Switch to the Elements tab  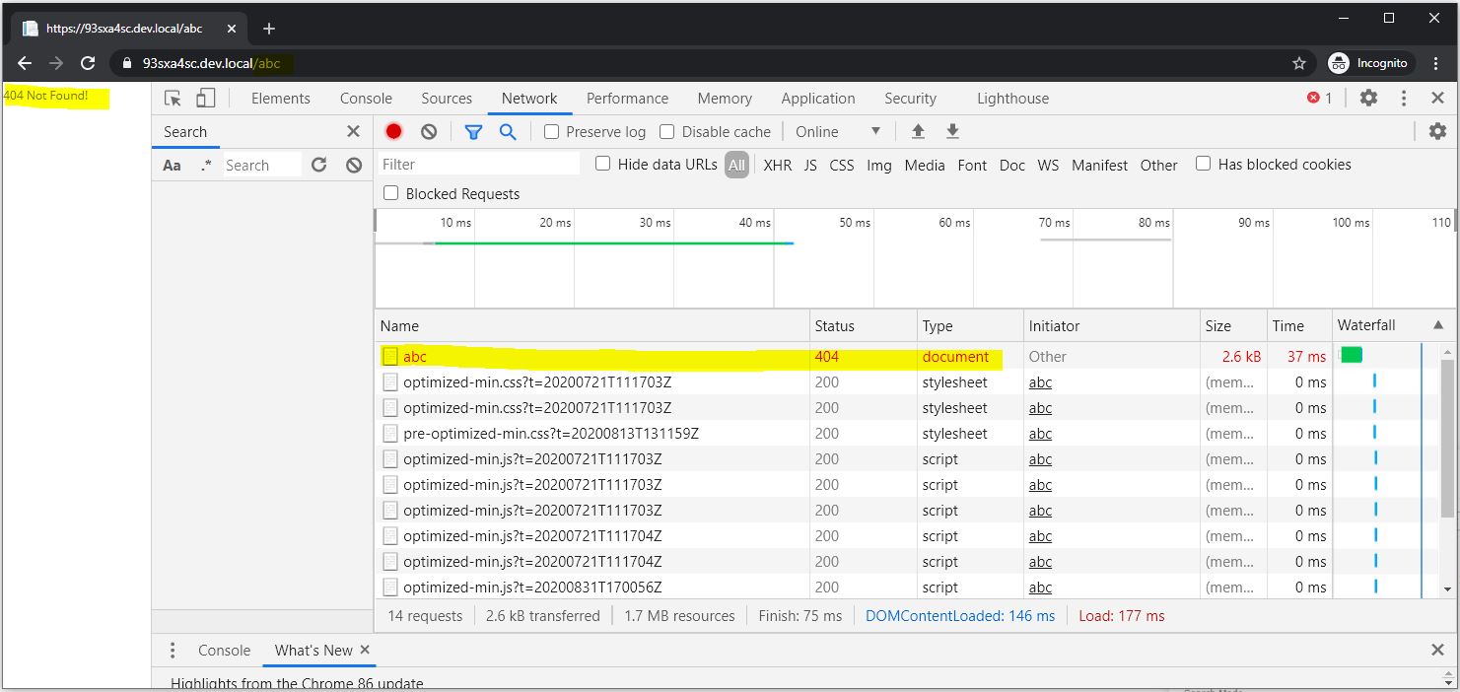pos(281,99)
